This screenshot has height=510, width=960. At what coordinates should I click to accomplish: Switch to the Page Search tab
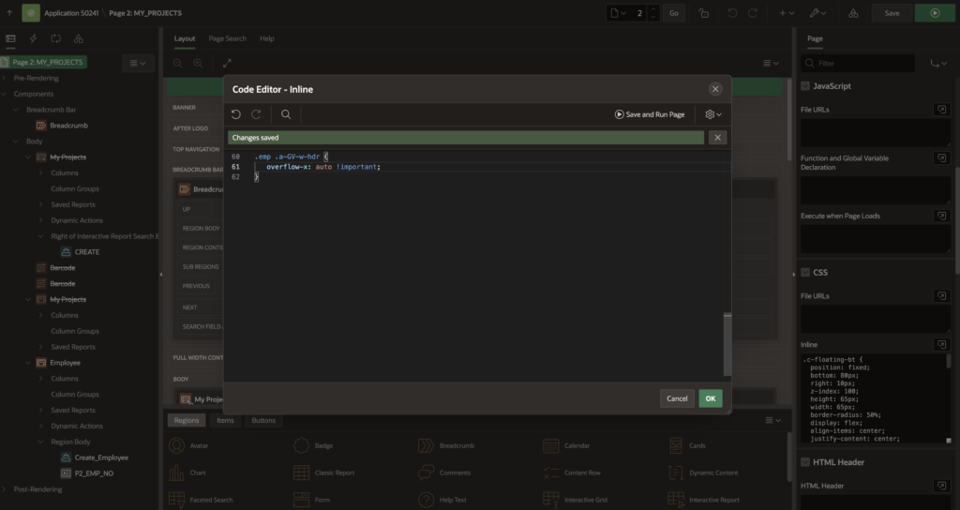pos(227,38)
